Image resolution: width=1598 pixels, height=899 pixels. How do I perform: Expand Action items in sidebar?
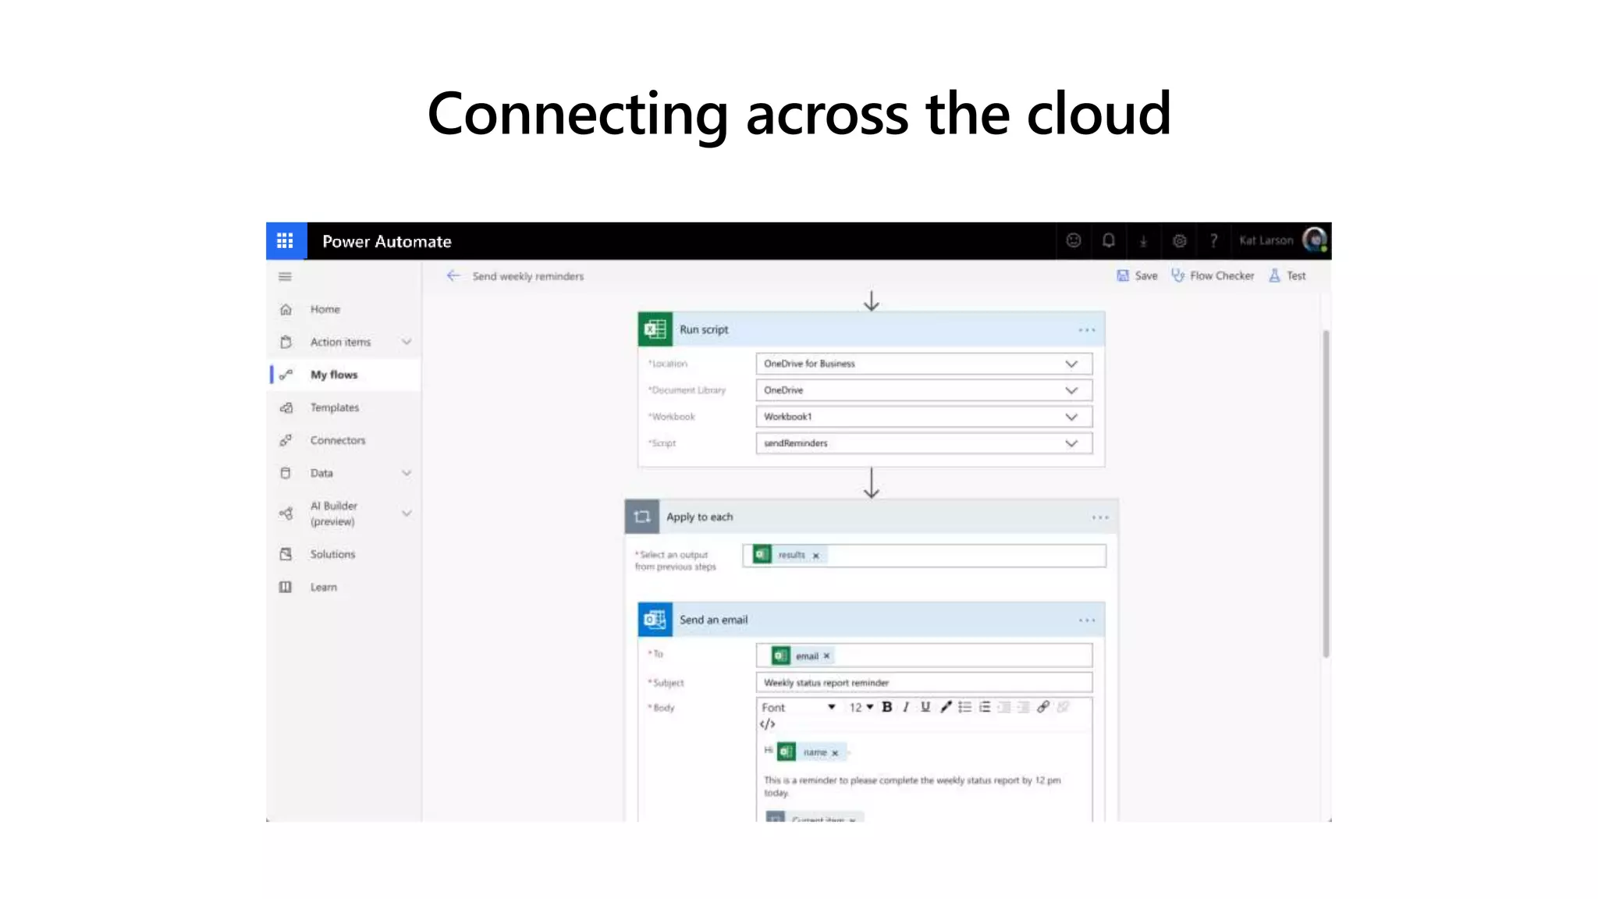tap(407, 342)
